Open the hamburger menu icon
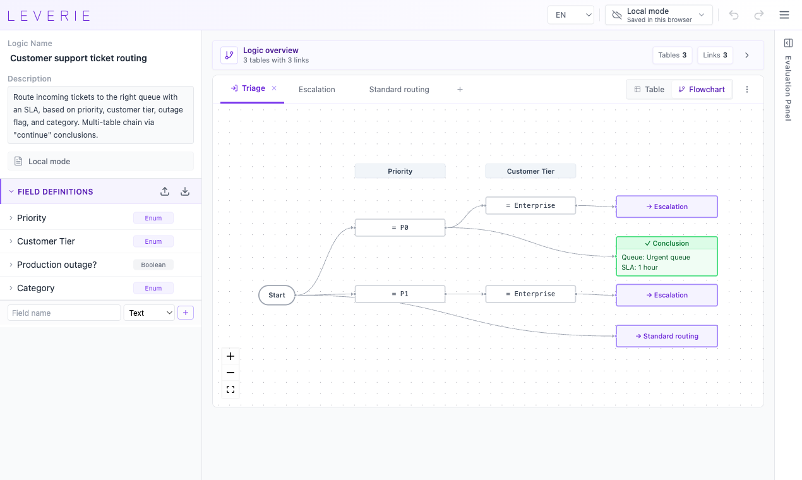 (784, 15)
